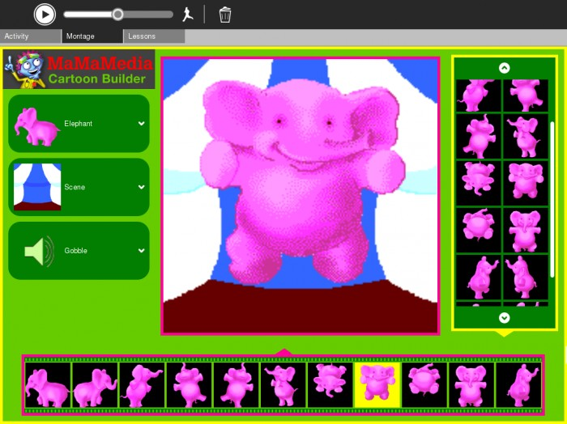Screen dimensions: 567x424
Task: Click the circus curtain Scene icon
Action: tap(37, 187)
